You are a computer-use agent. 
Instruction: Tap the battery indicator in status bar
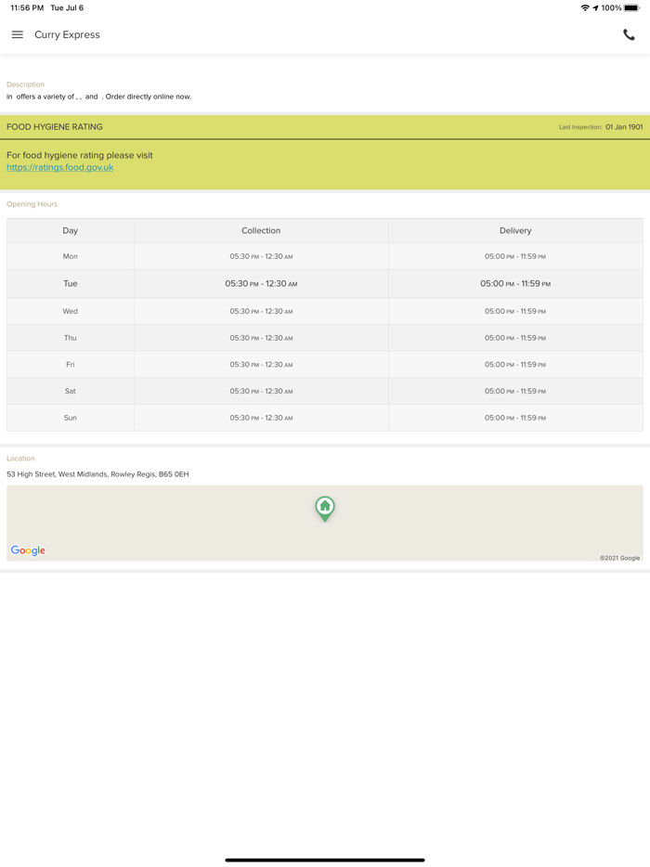coord(631,7)
